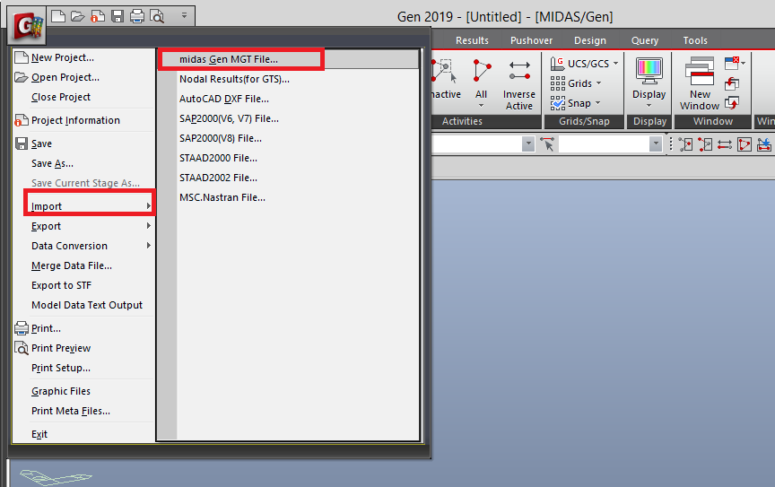Select Print Meta Files menu entry
Image resolution: width=775 pixels, height=487 pixels.
(x=84, y=411)
